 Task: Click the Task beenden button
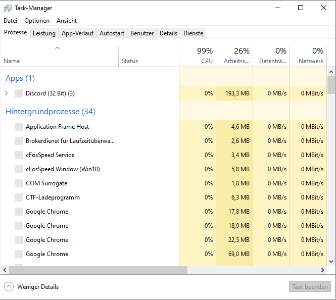tap(310, 287)
